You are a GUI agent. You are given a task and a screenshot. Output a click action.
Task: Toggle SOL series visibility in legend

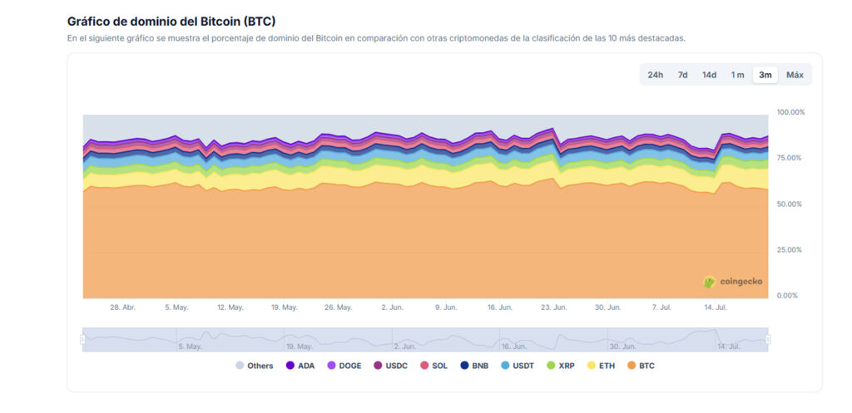[434, 366]
